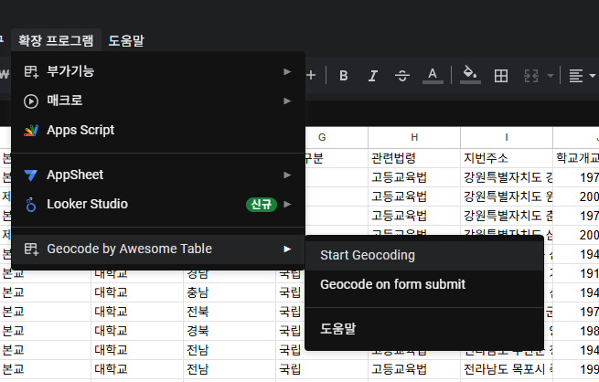Launch Apps Script editor
The width and height of the screenshot is (599, 382).
pyautogui.click(x=158, y=130)
